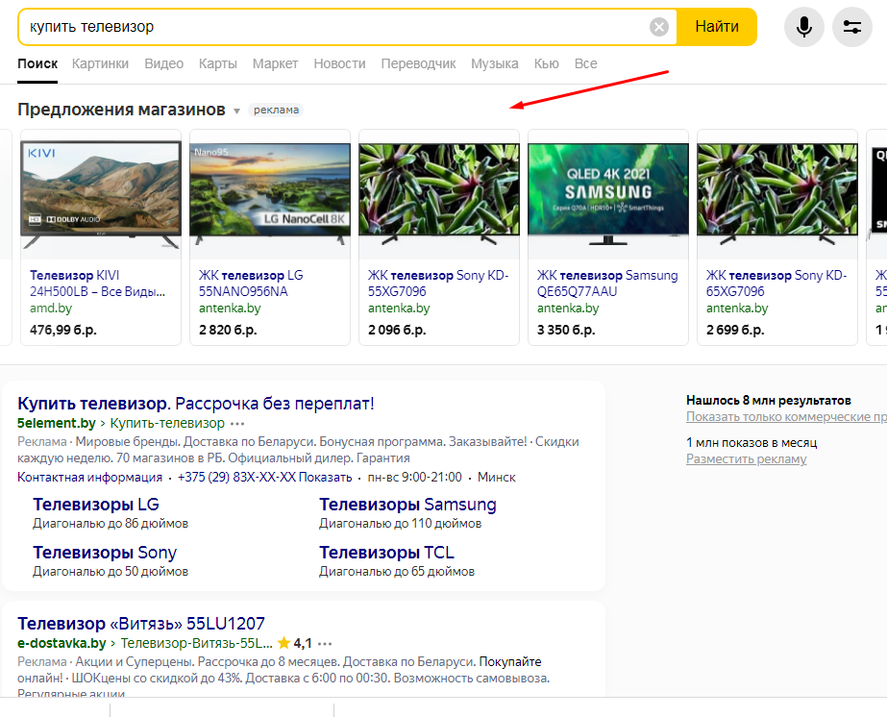Click the Разместить рекламу link

click(746, 459)
